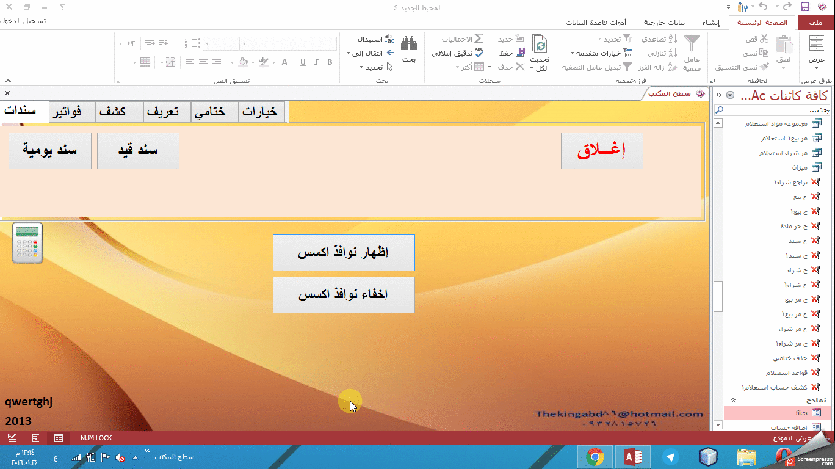This screenshot has width=835, height=469.
Task: Click the remove sort (إزالة الفرز) icon
Action: click(x=673, y=67)
